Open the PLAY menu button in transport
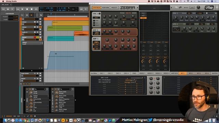 [x=18, y=9]
